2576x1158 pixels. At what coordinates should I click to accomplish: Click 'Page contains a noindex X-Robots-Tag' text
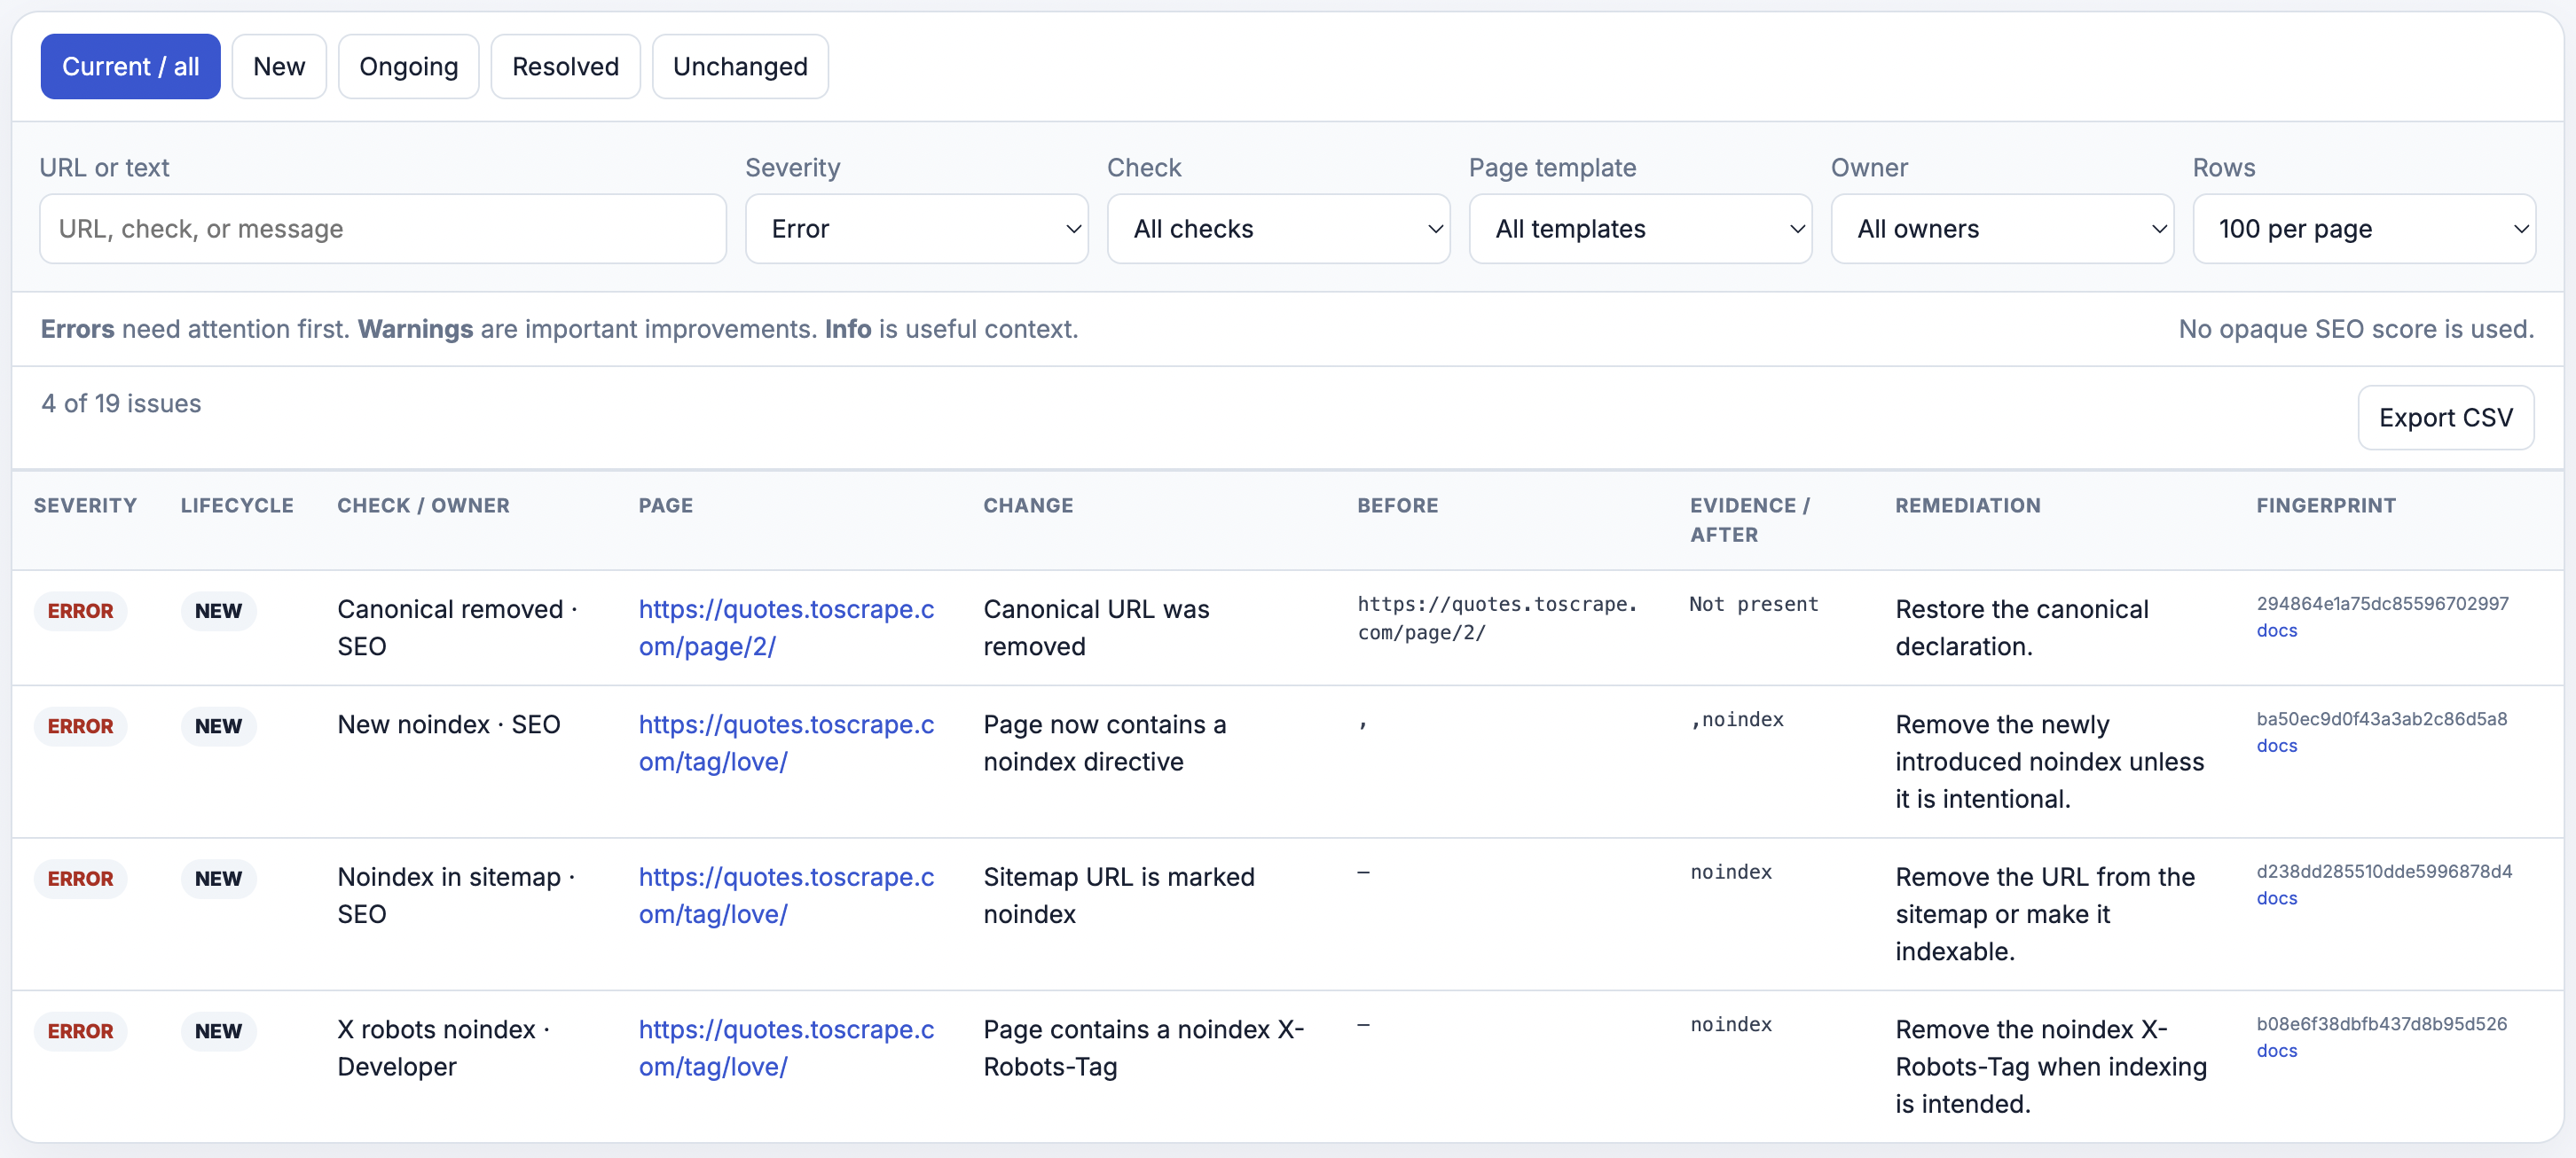tap(1143, 1048)
